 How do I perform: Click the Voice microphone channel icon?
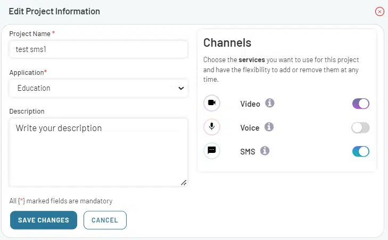point(212,127)
